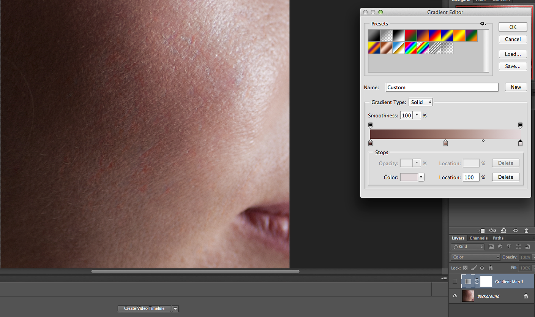Open the stop Color dropdown arrow
This screenshot has height=317, width=535.
tap(421, 177)
